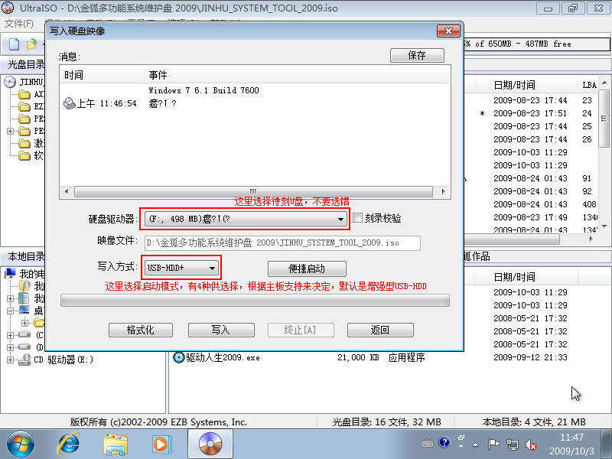Click the horizontal scrollbar below the message list
Image resolution: width=612 pixels, height=459 pixels.
(252, 190)
